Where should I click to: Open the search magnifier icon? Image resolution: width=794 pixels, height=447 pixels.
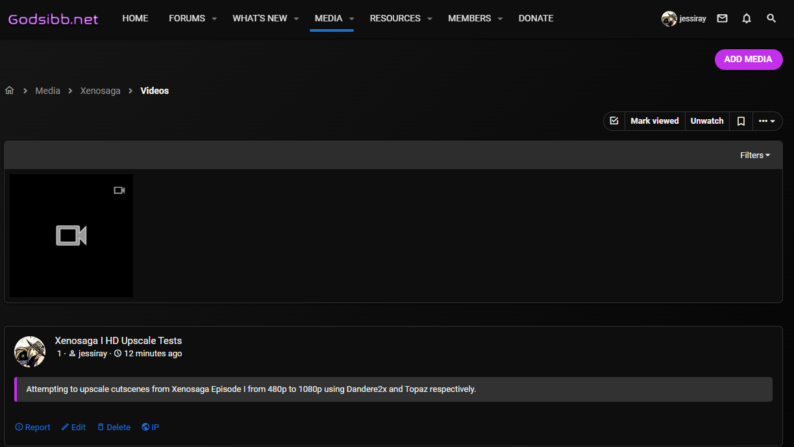[771, 19]
